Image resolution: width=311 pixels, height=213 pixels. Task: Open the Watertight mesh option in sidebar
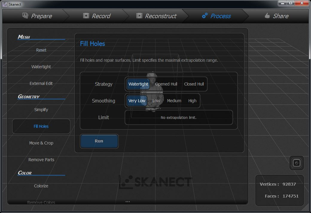[x=41, y=67]
